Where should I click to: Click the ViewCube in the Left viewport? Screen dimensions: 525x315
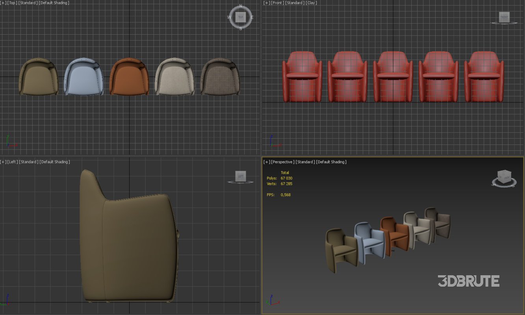(x=241, y=177)
